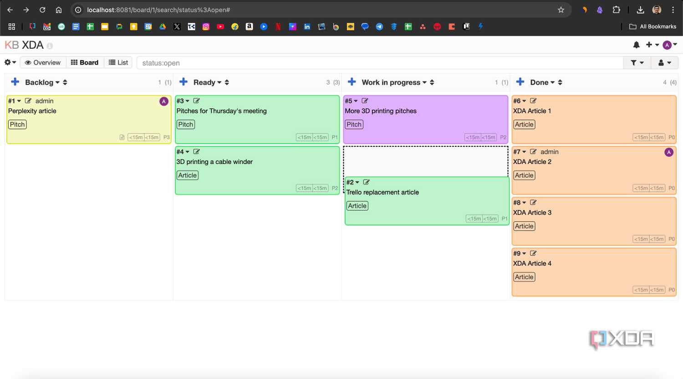Open the Perplexity article card title

point(32,111)
